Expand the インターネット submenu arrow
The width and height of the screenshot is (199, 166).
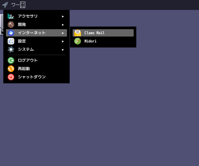click(63, 33)
